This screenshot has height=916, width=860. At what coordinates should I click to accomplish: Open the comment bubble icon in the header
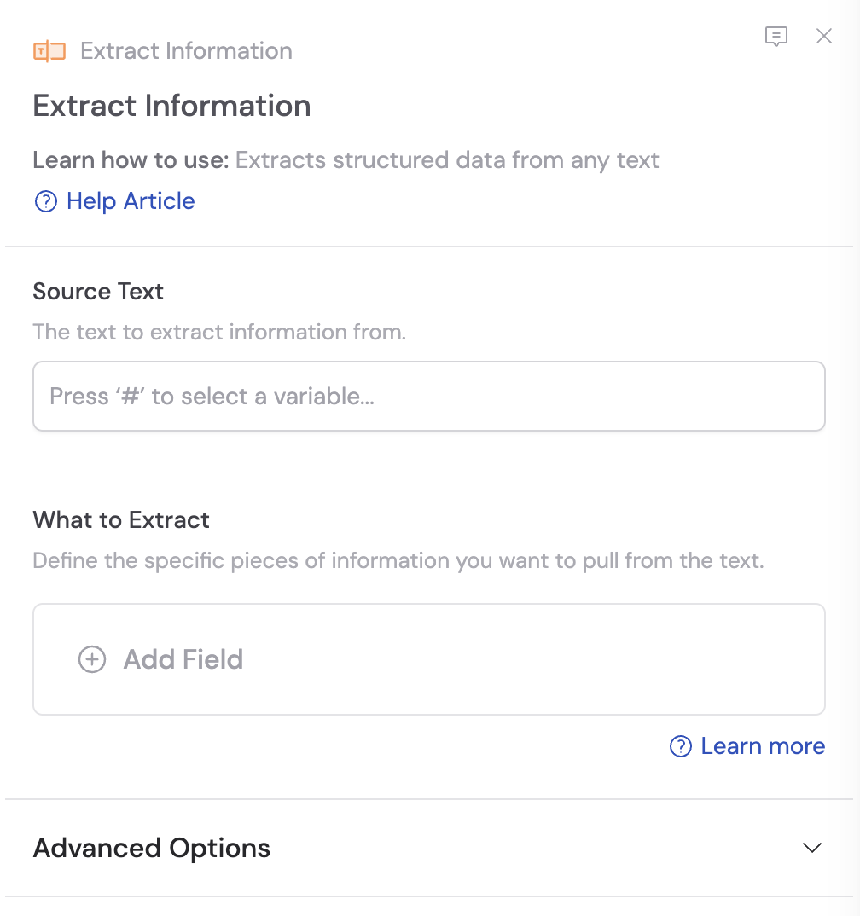(x=777, y=37)
